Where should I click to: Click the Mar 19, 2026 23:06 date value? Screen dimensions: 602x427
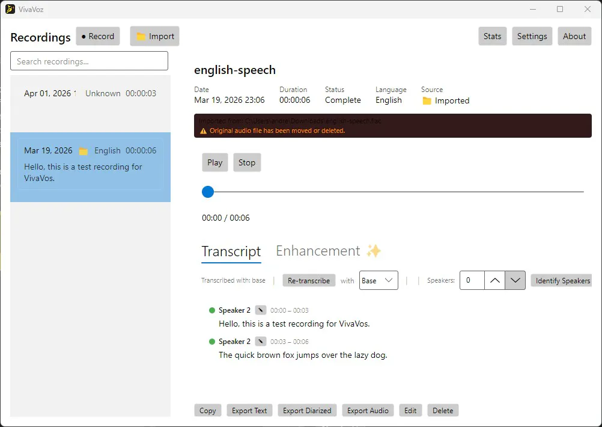tap(230, 100)
